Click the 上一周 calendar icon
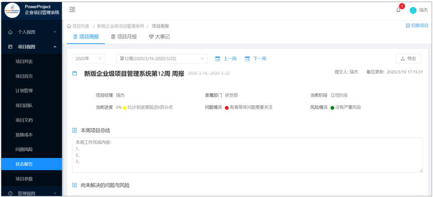 click(x=217, y=59)
